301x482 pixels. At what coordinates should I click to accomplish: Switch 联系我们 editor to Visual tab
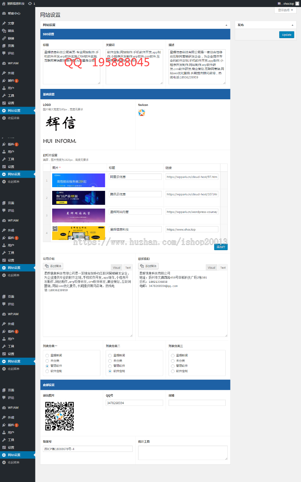[x=211, y=267]
